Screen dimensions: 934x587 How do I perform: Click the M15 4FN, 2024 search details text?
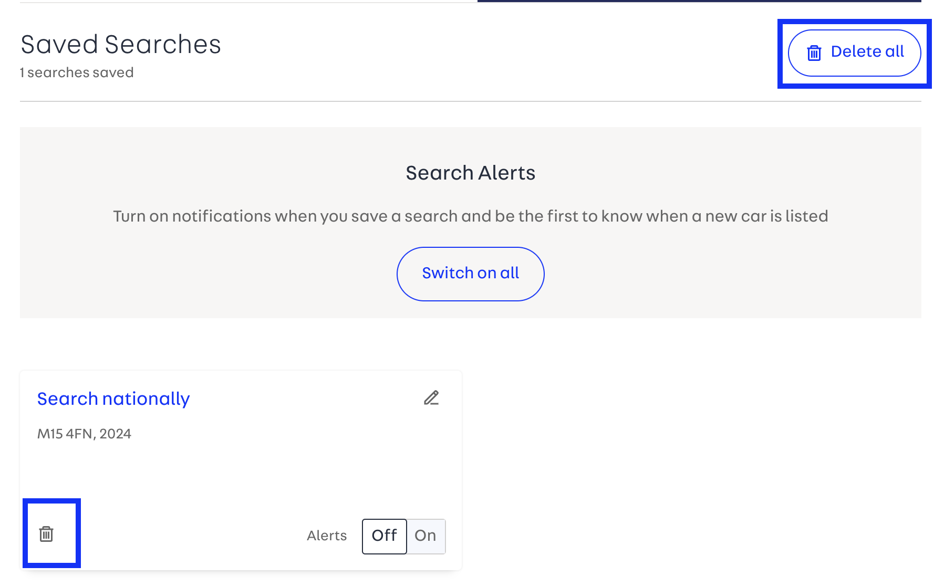point(84,434)
